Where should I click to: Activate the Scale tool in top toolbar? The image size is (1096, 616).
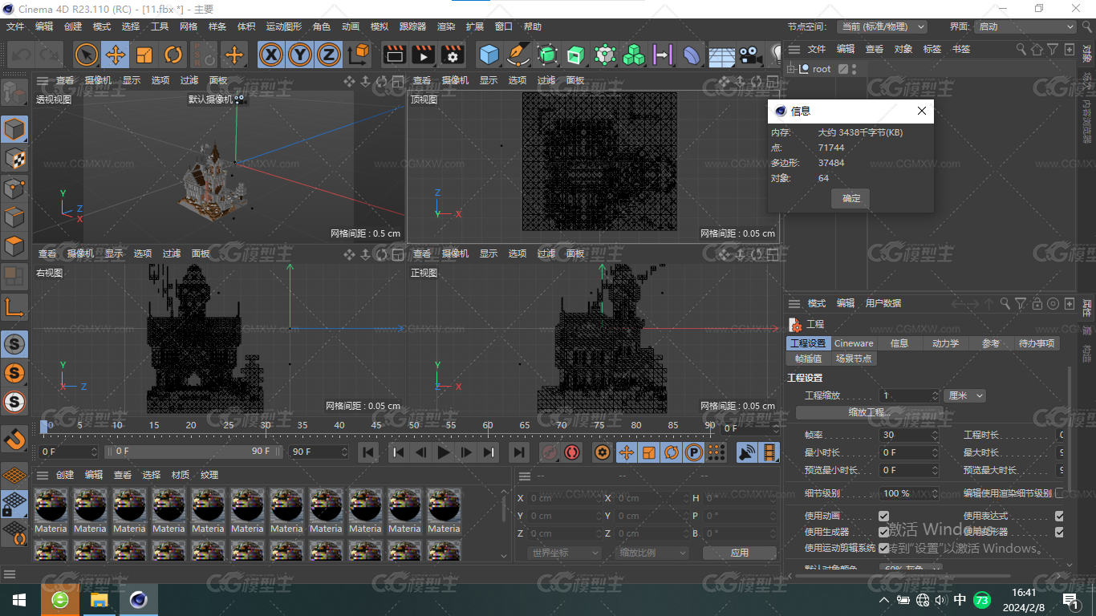click(144, 55)
